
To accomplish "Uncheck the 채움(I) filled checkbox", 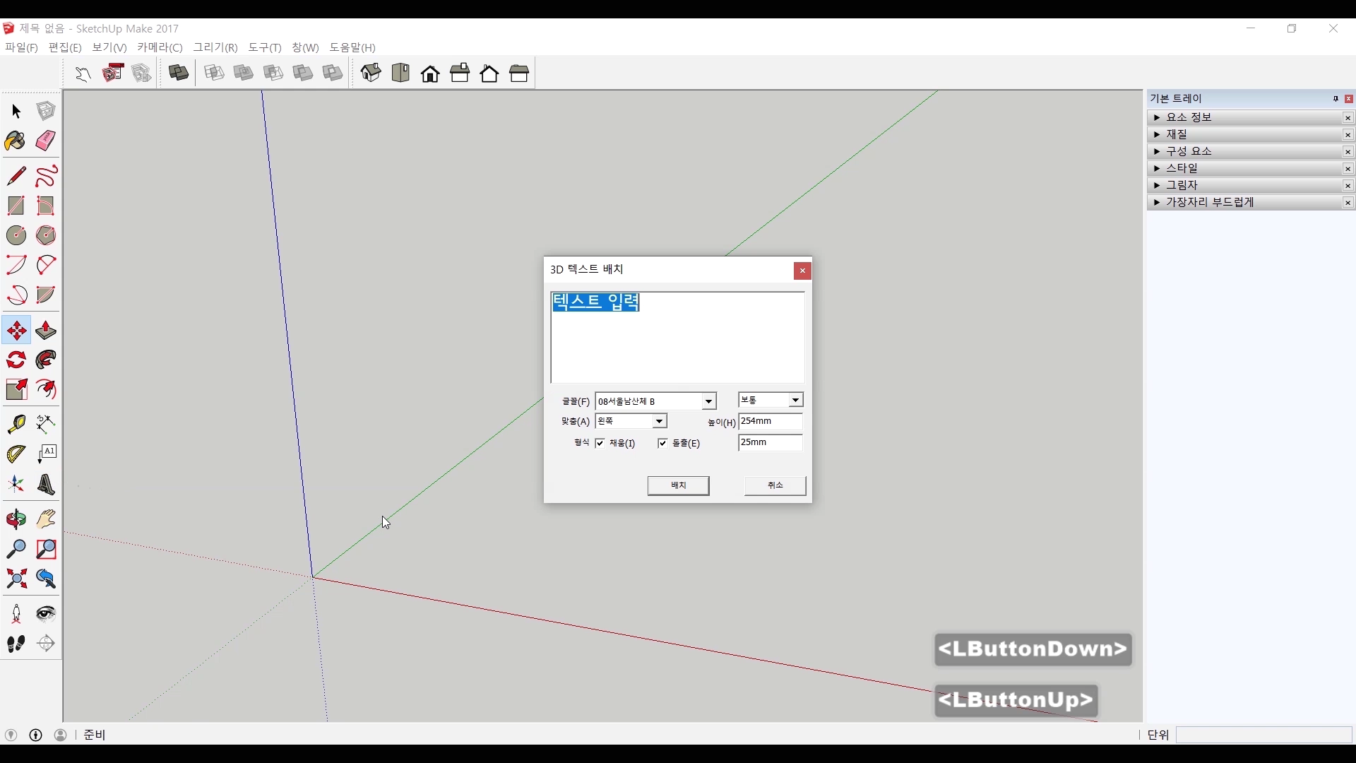I will (600, 444).
